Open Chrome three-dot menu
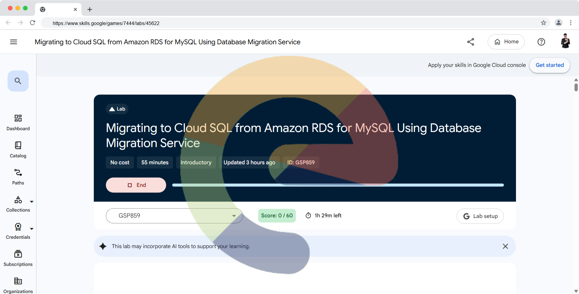The height and width of the screenshot is (294, 579). click(571, 23)
